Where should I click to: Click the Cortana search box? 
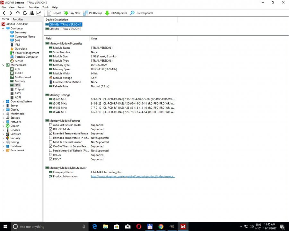pyautogui.click(x=50, y=227)
